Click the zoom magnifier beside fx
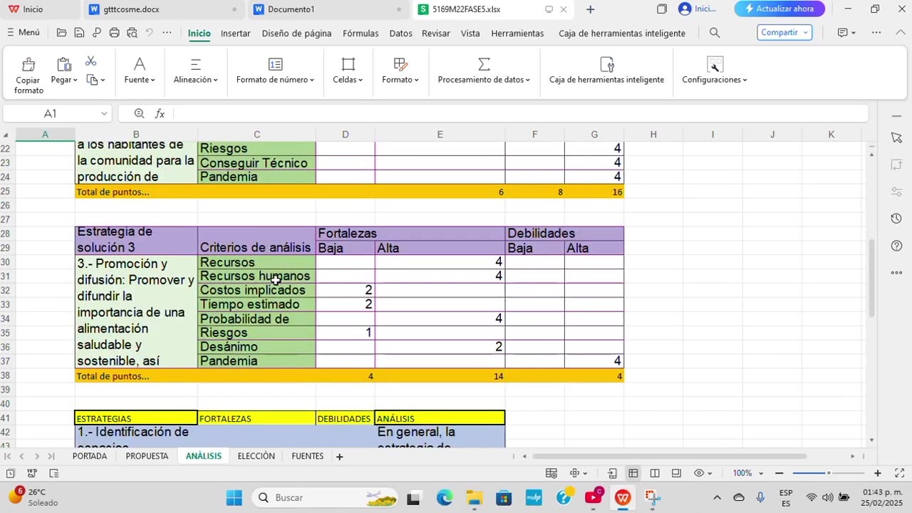Viewport: 912px width, 513px height. 139,113
